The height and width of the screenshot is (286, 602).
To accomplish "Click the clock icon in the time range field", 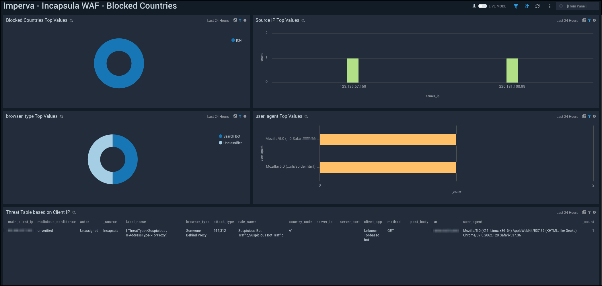I will [x=561, y=6].
